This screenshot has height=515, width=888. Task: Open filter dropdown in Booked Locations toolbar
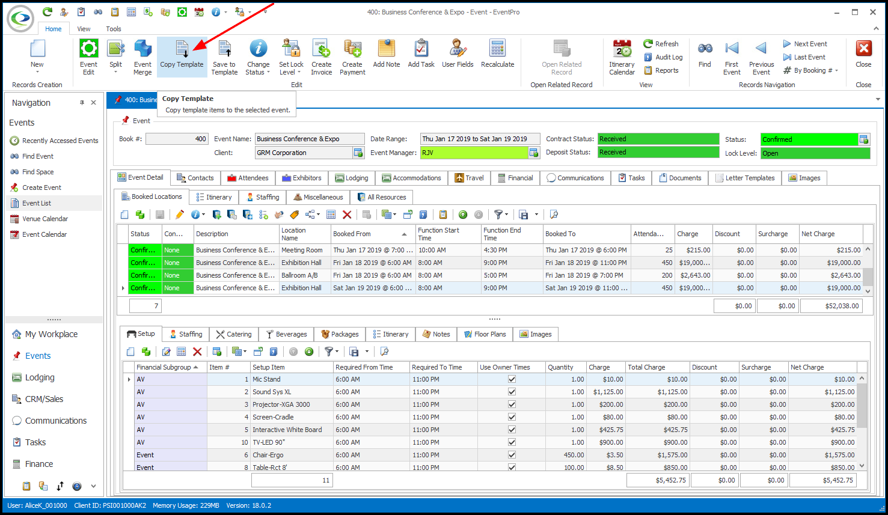click(506, 215)
